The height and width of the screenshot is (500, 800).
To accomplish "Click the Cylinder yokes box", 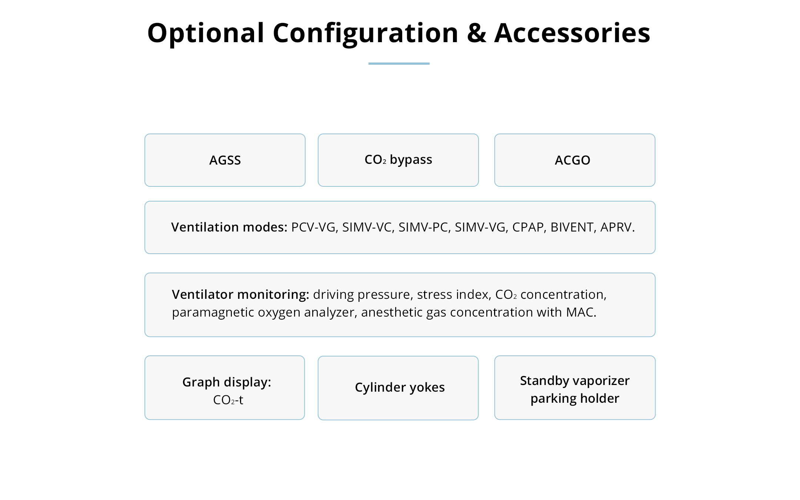I will click(x=398, y=388).
